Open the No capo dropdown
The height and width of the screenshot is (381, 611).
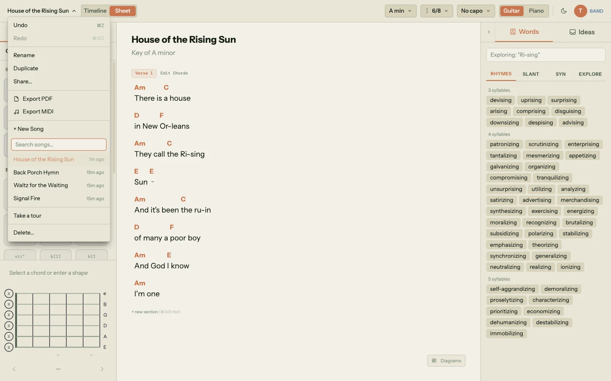(x=474, y=11)
